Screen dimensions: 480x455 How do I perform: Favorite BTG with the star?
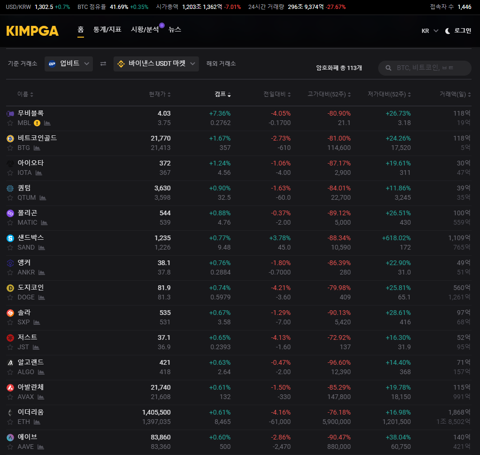click(x=10, y=148)
